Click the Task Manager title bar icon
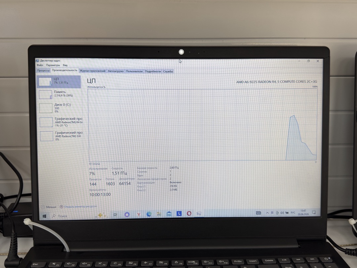 tap(37, 61)
